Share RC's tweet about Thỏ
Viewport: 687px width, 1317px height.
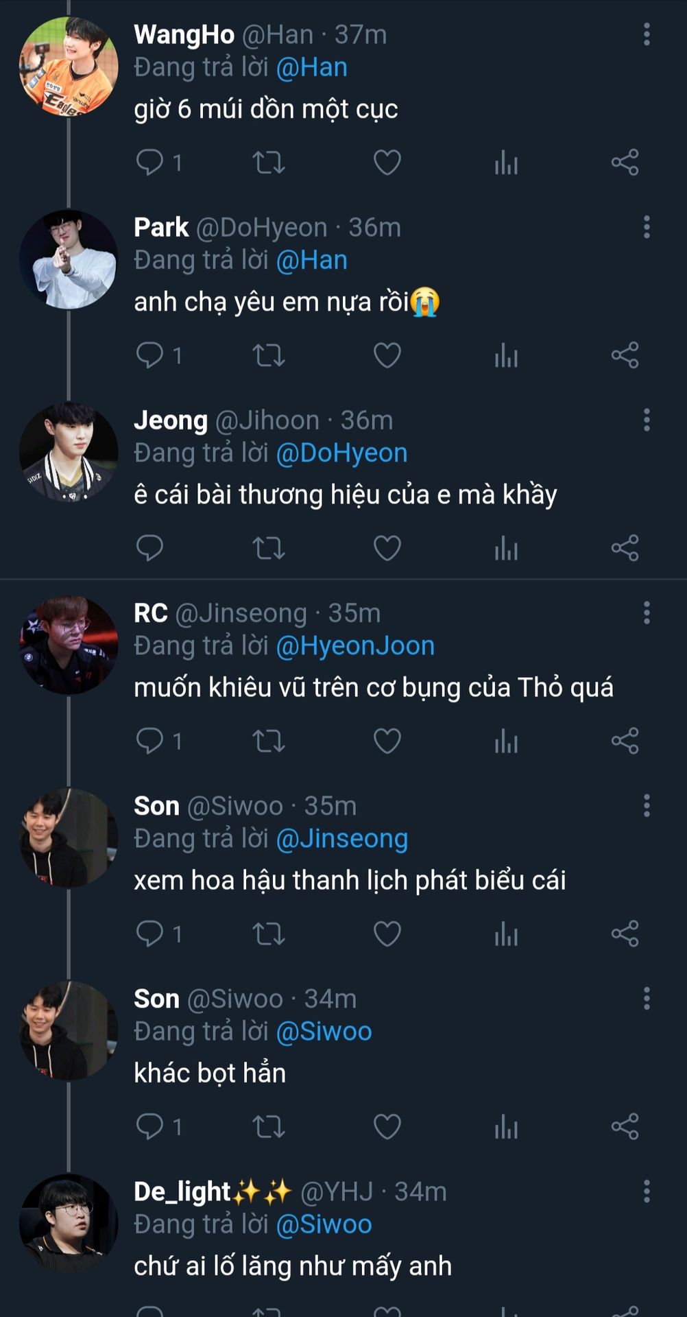[x=625, y=741]
